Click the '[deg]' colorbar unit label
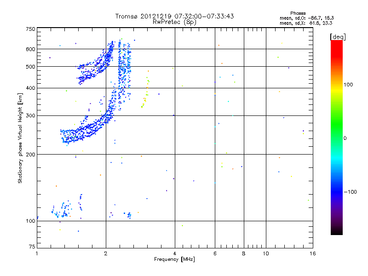The image size is (368, 276). pos(338,37)
